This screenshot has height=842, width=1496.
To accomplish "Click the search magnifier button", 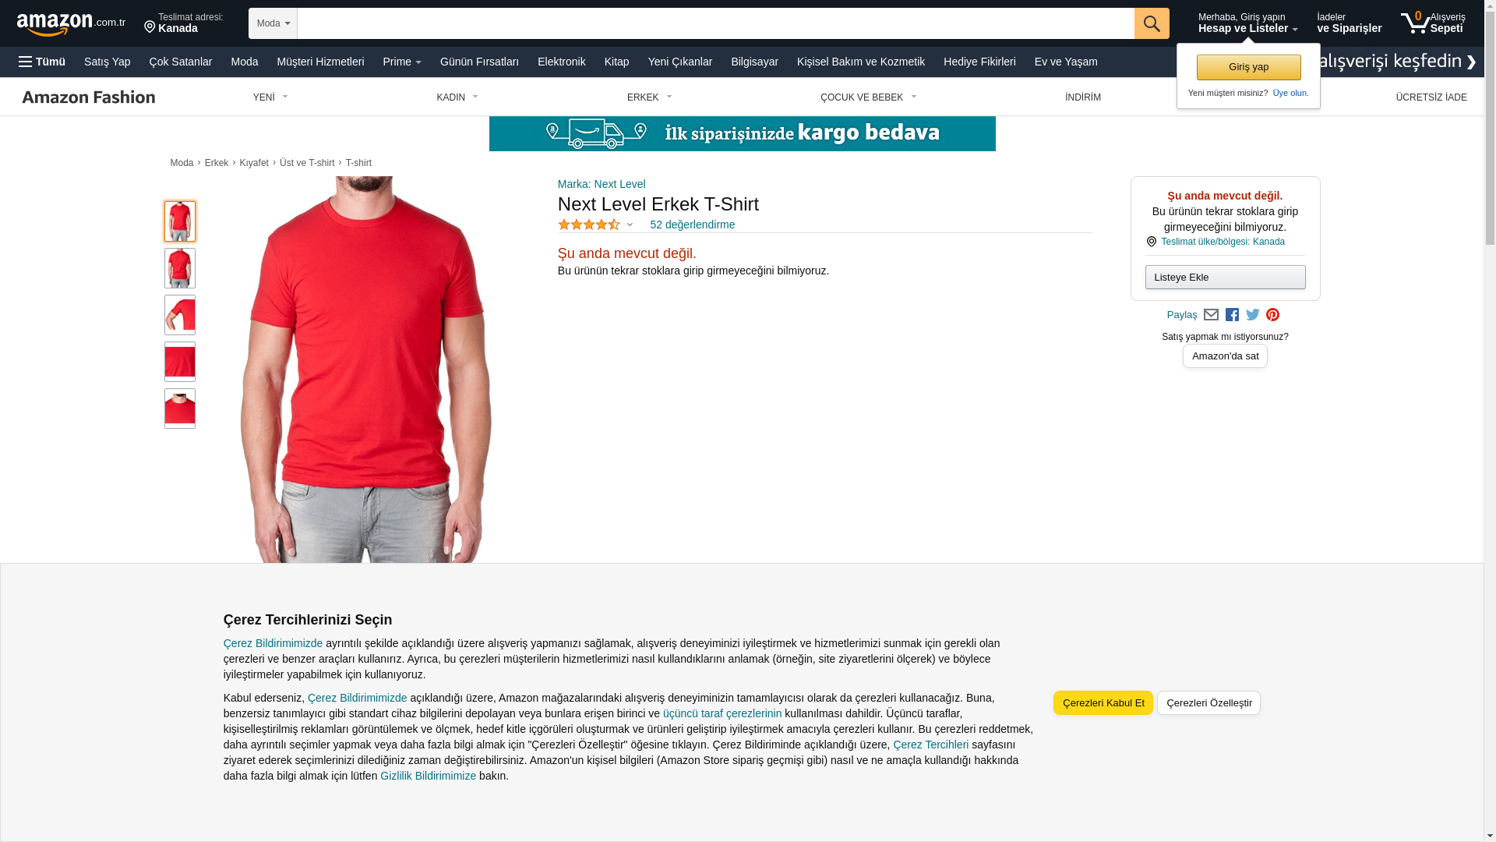I will [x=1152, y=23].
